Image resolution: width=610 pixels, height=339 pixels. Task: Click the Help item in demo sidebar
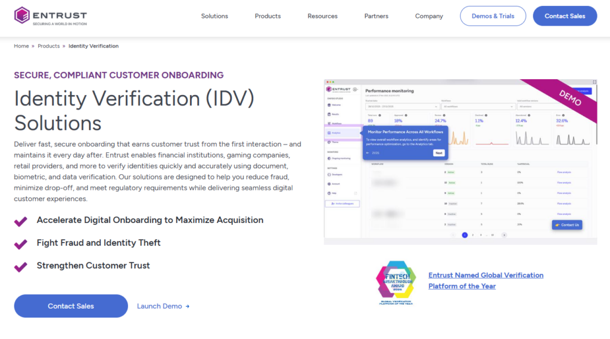coord(332,193)
